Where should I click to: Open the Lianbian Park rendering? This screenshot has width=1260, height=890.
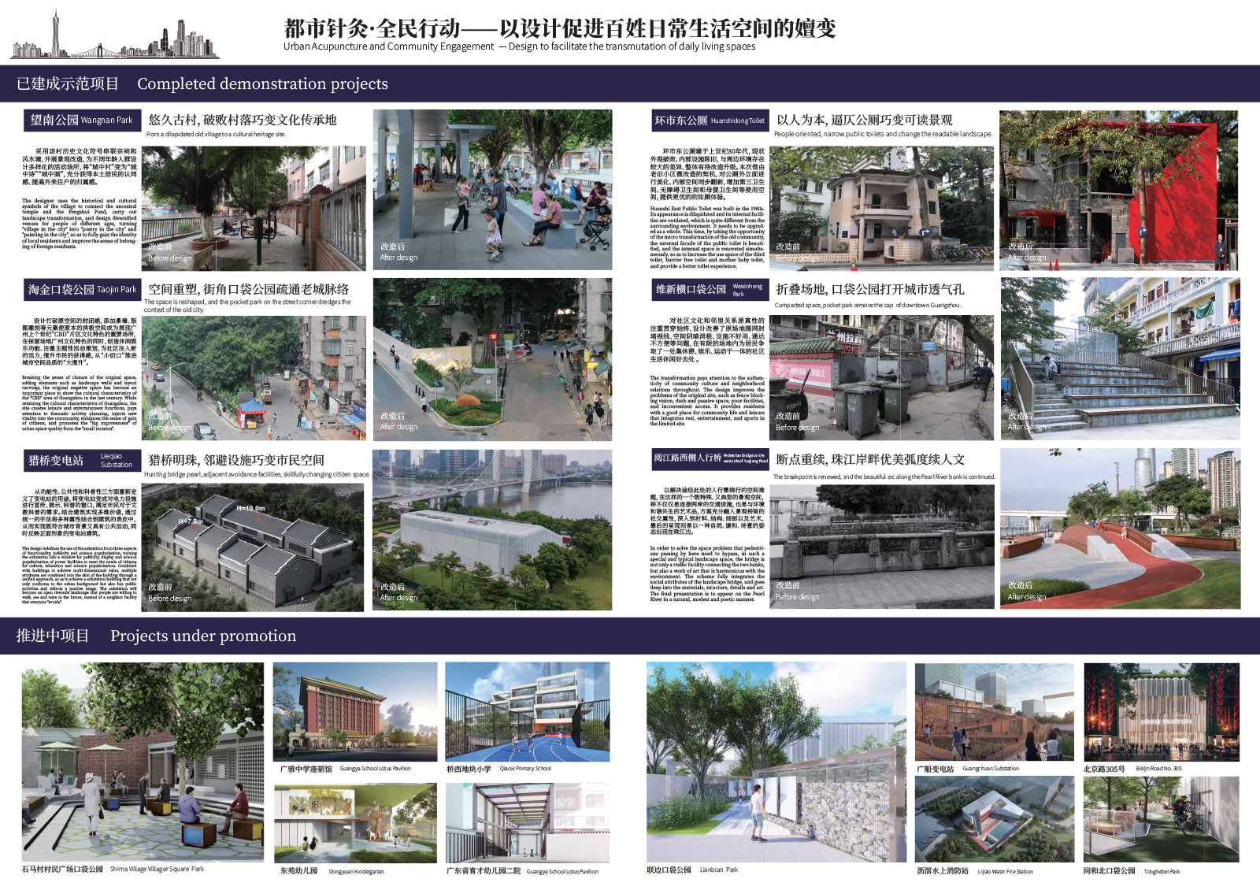pos(775,762)
